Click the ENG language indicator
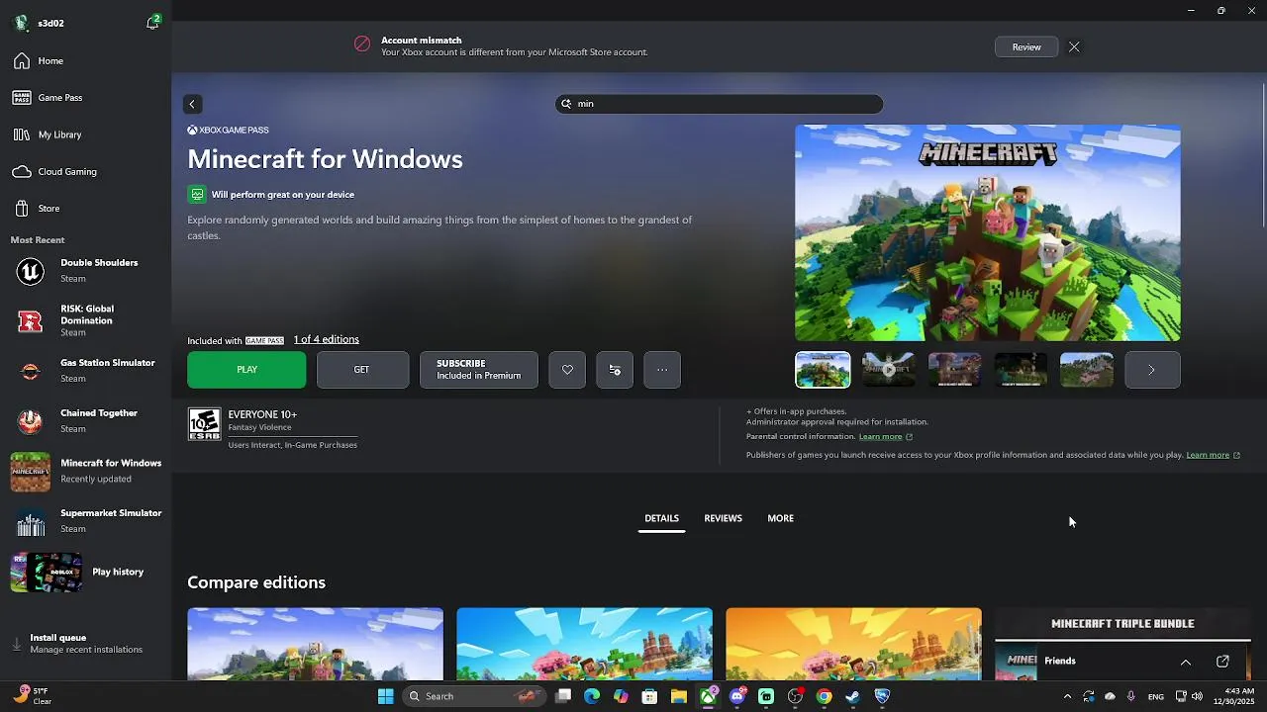 1156,696
